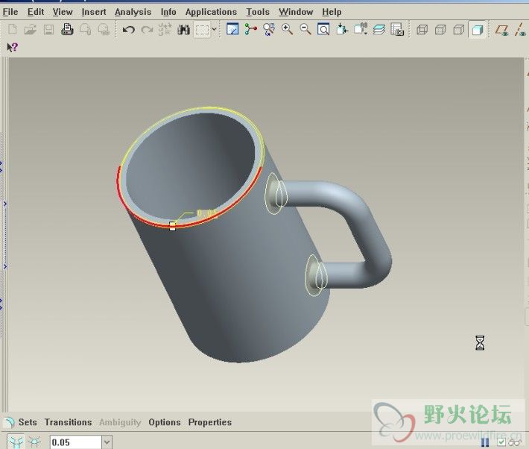This screenshot has height=449, width=529.
Task: Toggle Orient Mode icon
Action: coord(269,29)
